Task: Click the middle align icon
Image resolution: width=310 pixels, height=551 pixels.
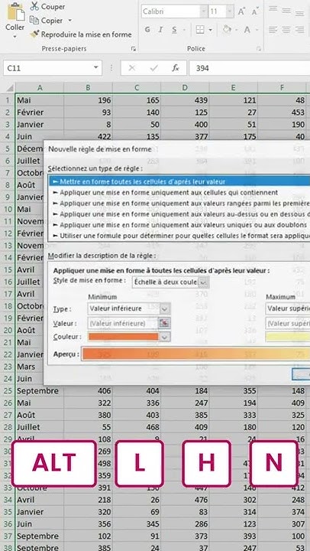Action: click(x=286, y=11)
